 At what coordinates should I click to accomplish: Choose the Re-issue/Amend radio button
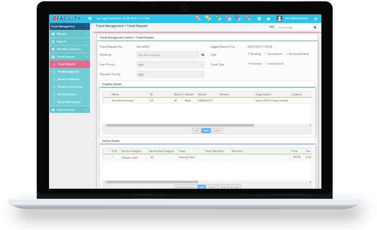pyautogui.click(x=287, y=54)
